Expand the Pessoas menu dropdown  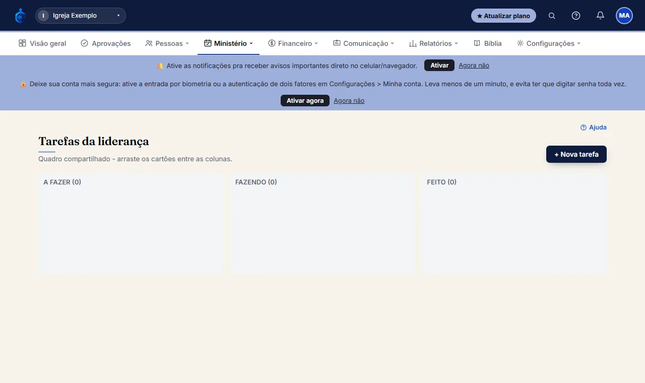coord(167,43)
